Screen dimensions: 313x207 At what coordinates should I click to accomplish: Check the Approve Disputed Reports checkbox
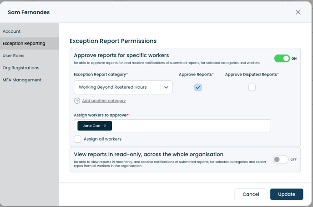(x=252, y=87)
